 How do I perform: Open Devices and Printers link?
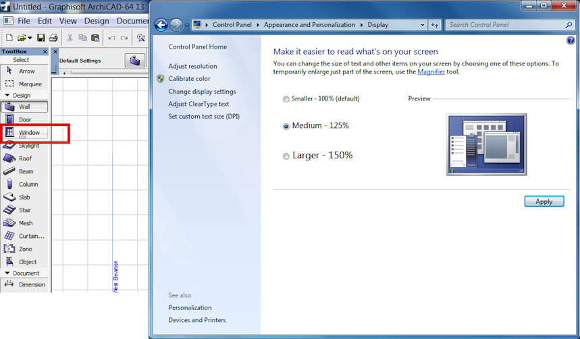pos(196,320)
